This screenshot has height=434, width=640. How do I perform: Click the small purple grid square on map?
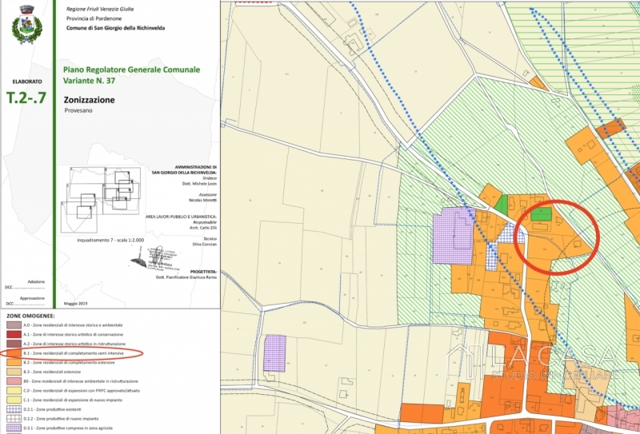(274, 352)
